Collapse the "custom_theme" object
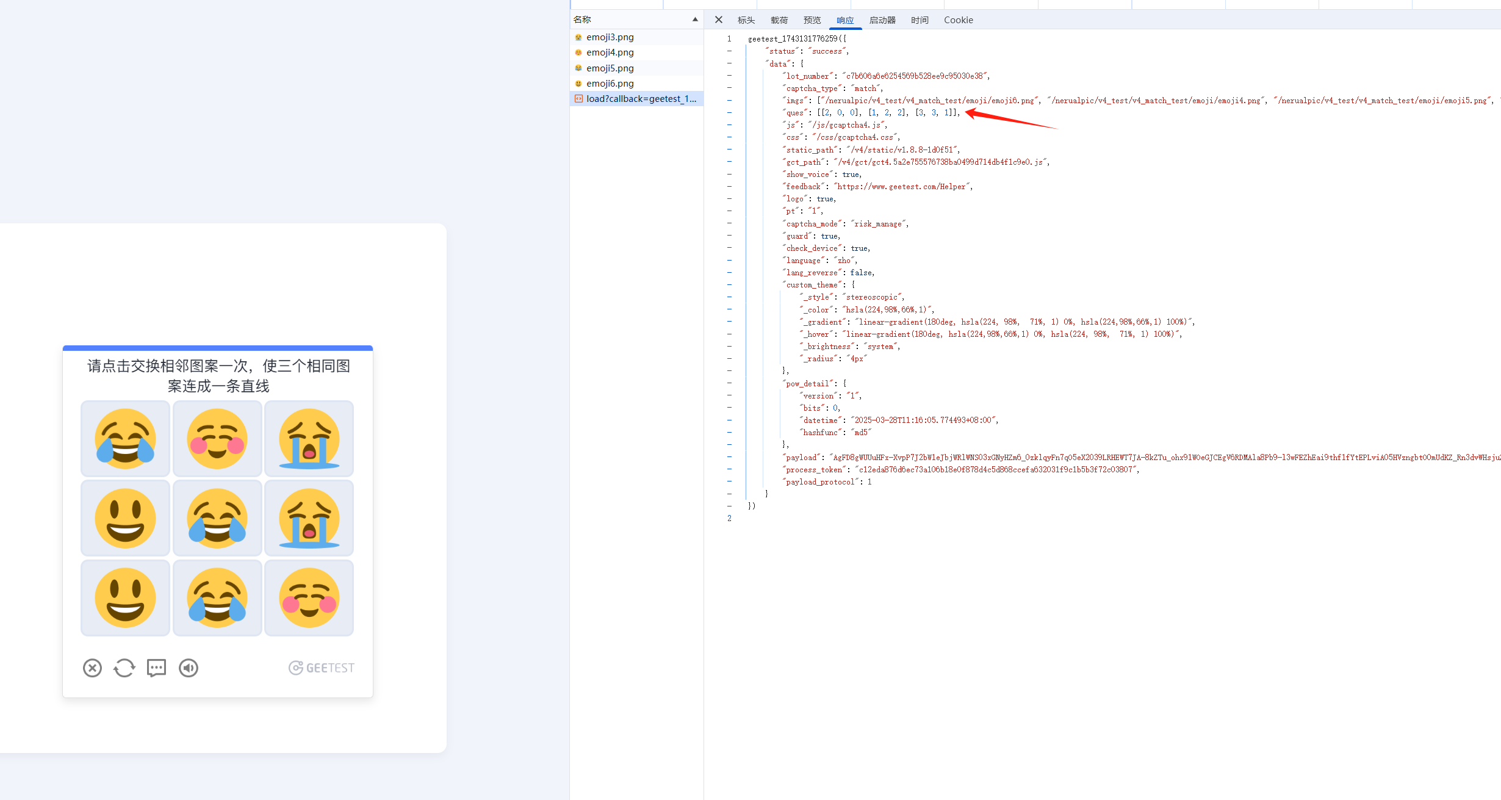The width and height of the screenshot is (1501, 800). pyautogui.click(x=729, y=285)
